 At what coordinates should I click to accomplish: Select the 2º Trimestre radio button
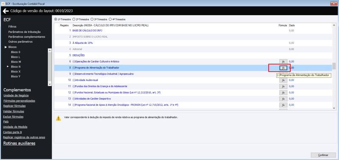click(x=74, y=19)
